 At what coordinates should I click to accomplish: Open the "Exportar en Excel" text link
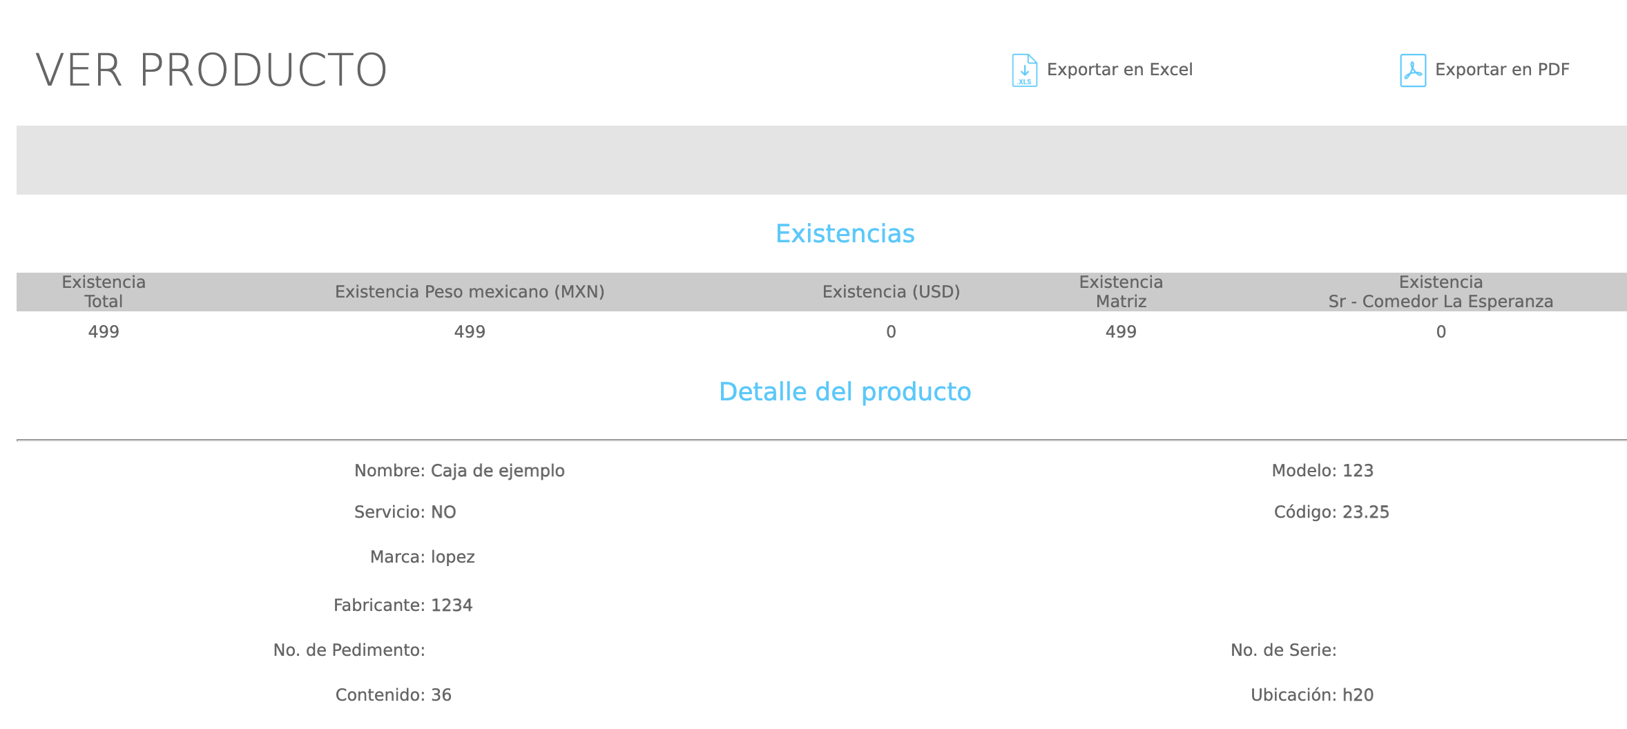[x=1119, y=70]
